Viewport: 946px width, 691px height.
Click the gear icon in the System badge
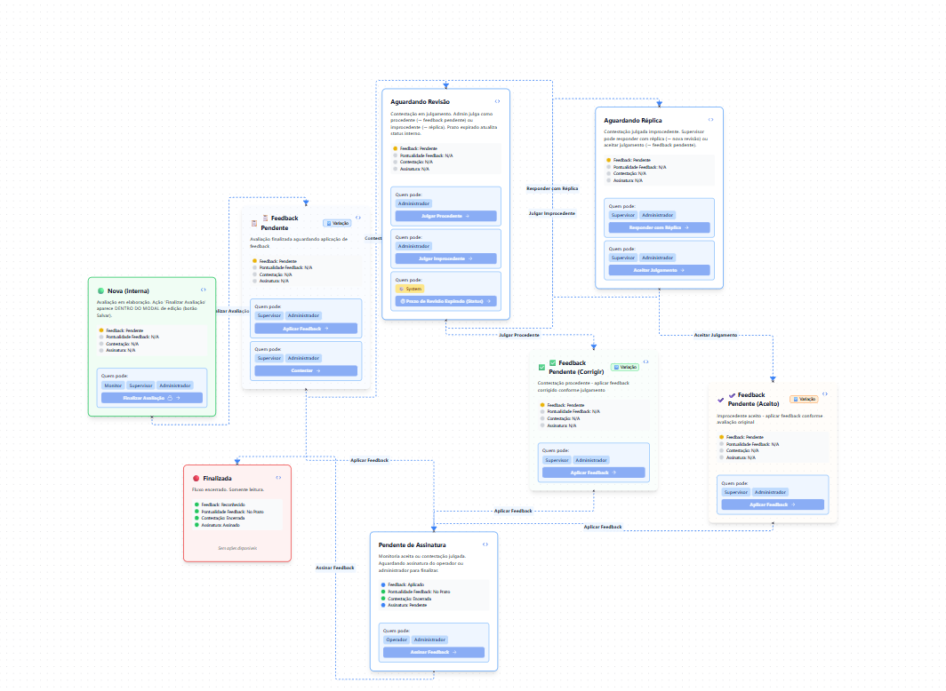pyautogui.click(x=402, y=289)
